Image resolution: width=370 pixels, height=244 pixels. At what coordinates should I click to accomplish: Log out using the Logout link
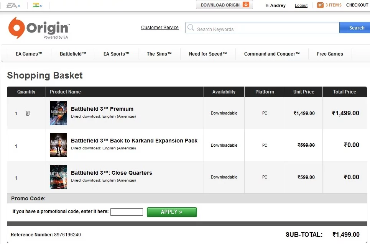pyautogui.click(x=301, y=6)
